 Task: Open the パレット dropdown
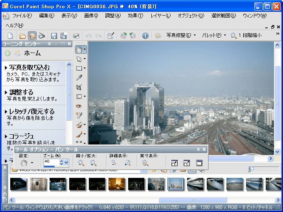tap(214, 35)
